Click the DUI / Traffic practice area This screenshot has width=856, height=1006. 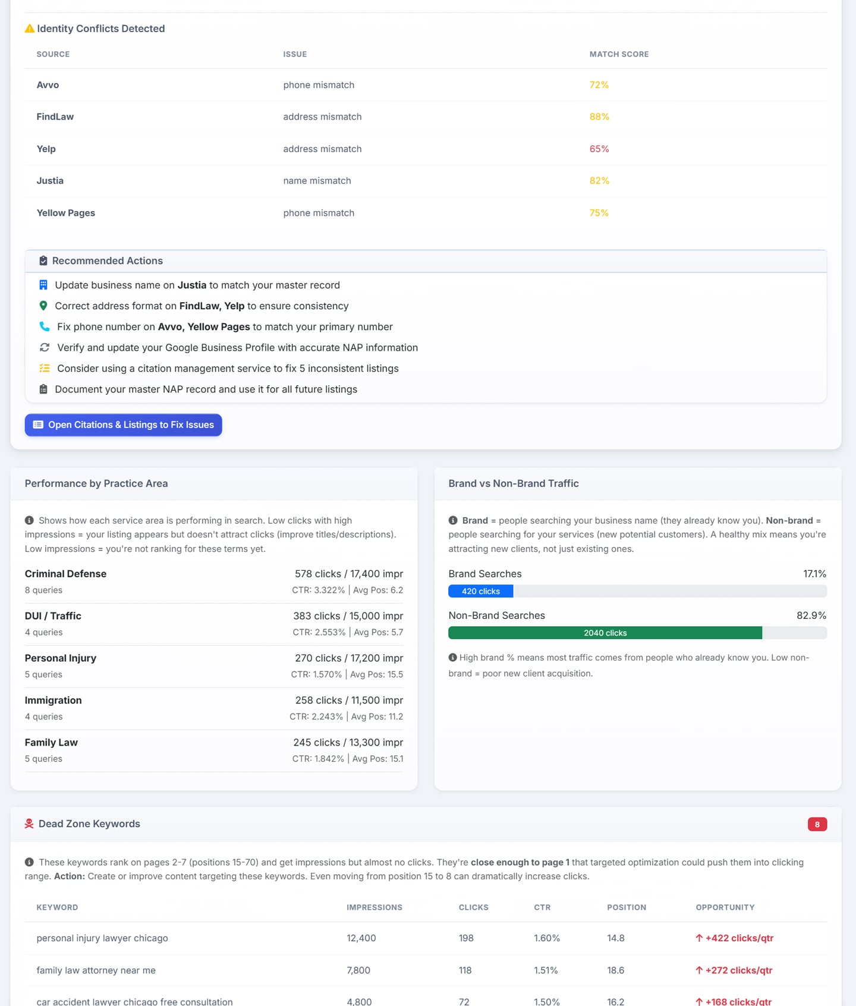point(53,616)
